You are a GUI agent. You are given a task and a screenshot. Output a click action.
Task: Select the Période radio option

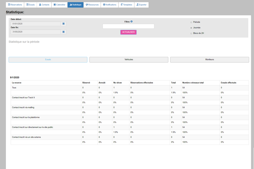191,22
